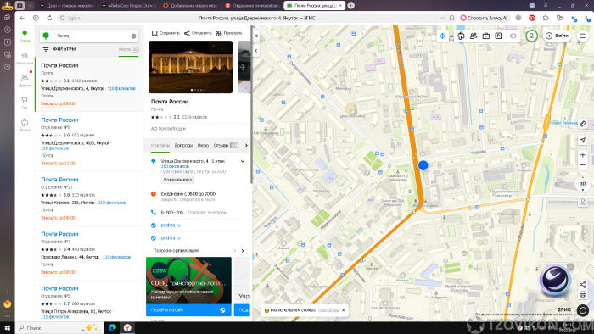Screen dimensions: 594x334
Task: Collapse the side panel with the left chevron
Action: tap(256, 51)
